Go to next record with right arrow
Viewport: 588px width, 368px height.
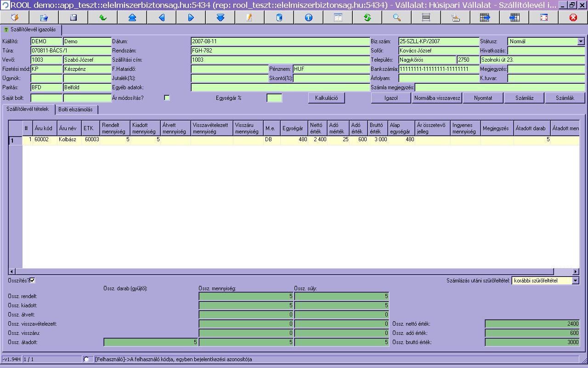[191, 17]
